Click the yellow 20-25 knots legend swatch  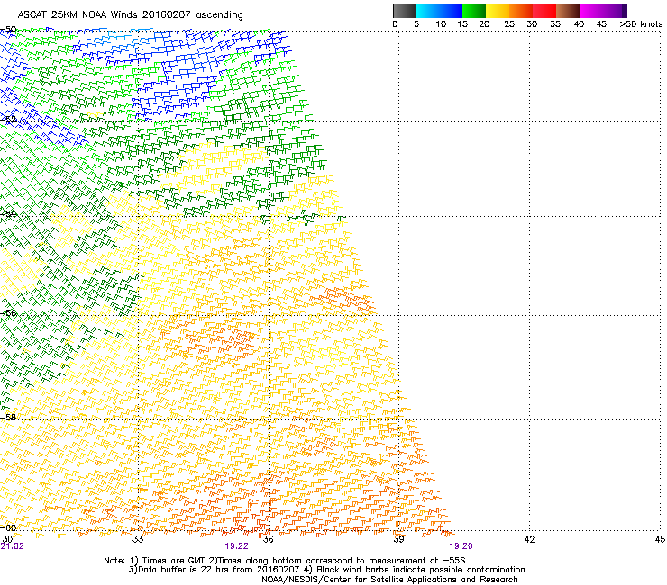click(498, 11)
